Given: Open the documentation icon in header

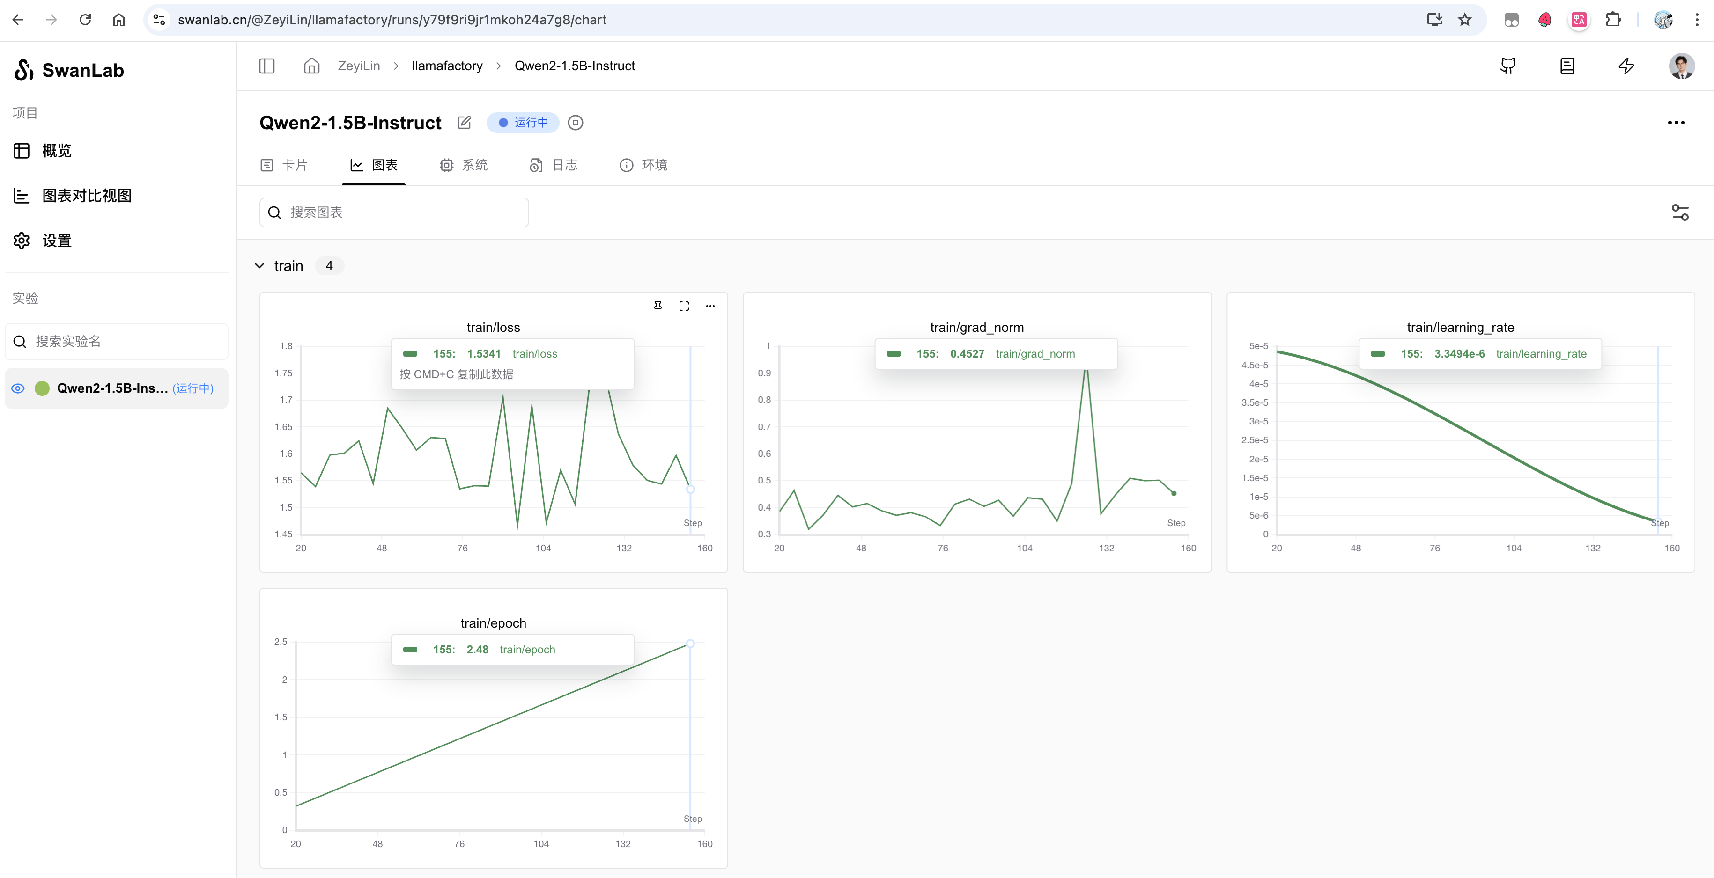Looking at the screenshot, I should [x=1567, y=66].
